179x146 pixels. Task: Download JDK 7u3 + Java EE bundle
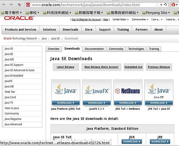159,103
